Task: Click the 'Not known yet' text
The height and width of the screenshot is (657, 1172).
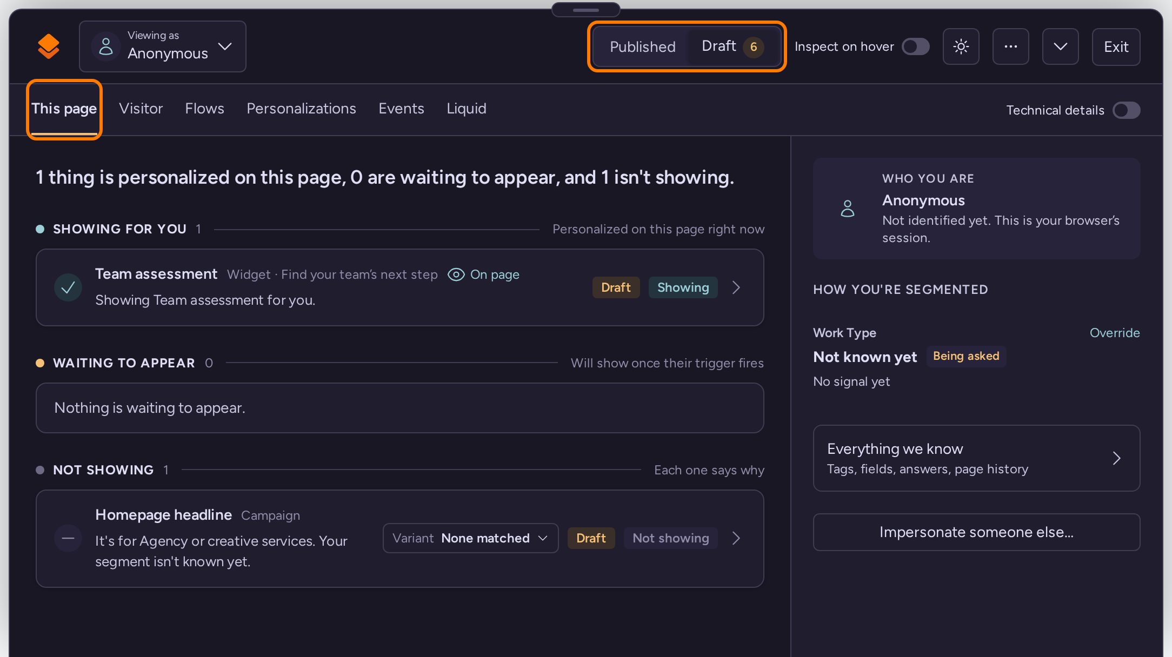Action: point(865,357)
